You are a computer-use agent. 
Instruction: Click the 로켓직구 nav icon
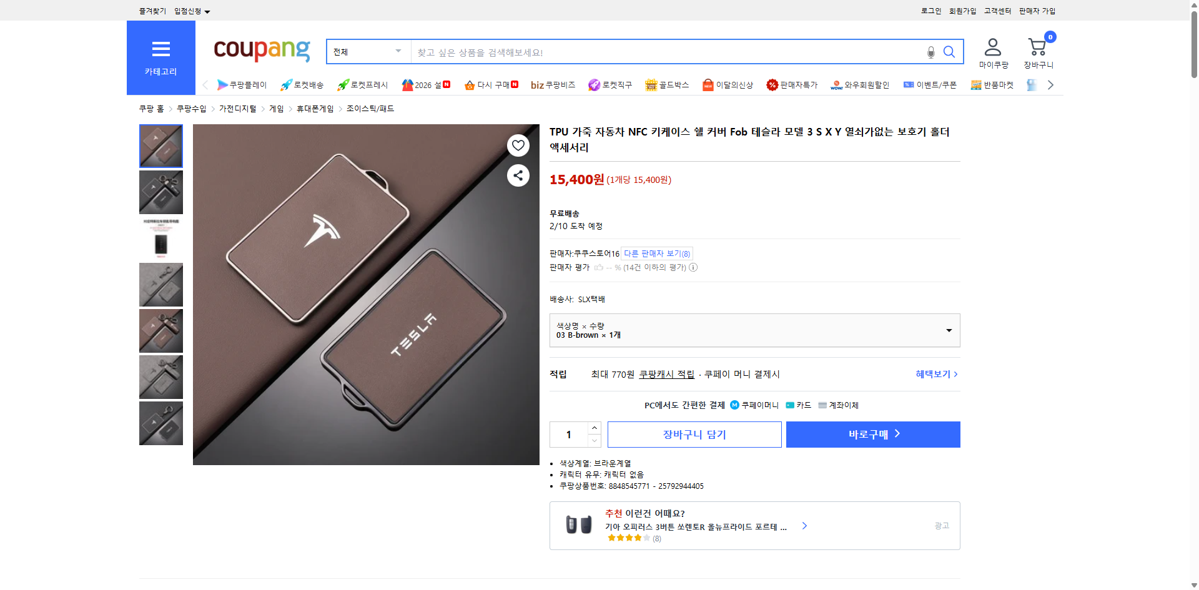pos(610,85)
